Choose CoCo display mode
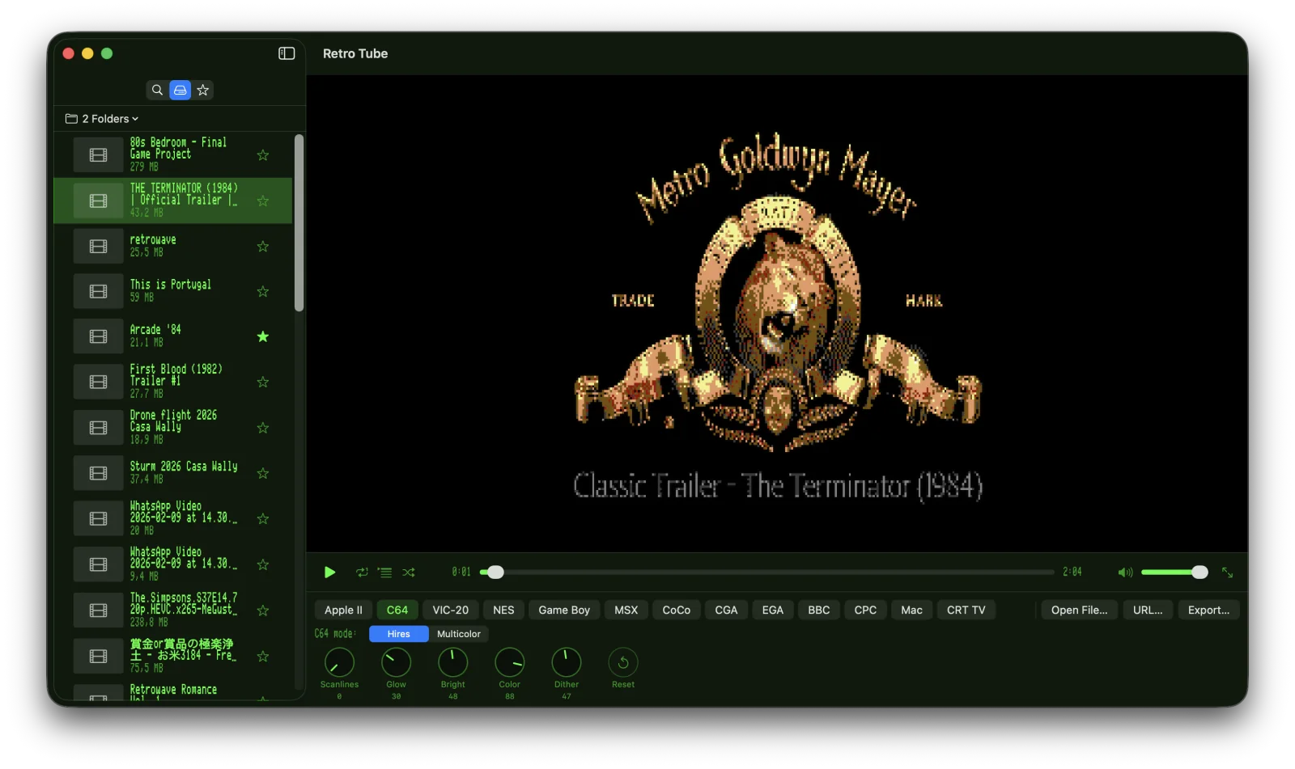Viewport: 1295px width, 769px height. 677,610
